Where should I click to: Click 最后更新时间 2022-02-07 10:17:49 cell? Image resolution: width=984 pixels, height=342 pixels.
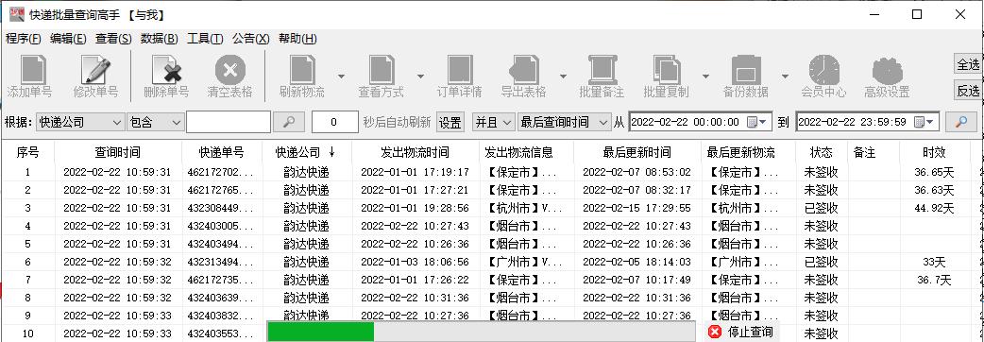click(637, 280)
